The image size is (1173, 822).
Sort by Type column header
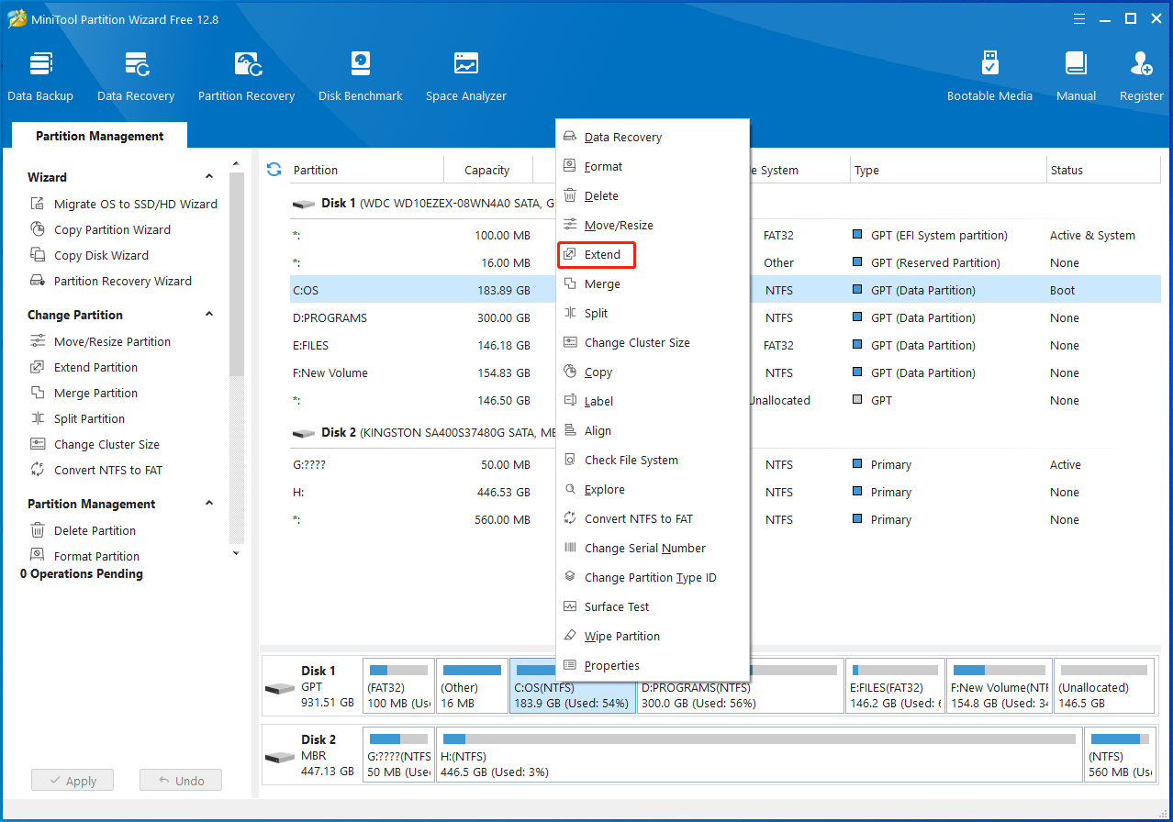[x=947, y=170]
